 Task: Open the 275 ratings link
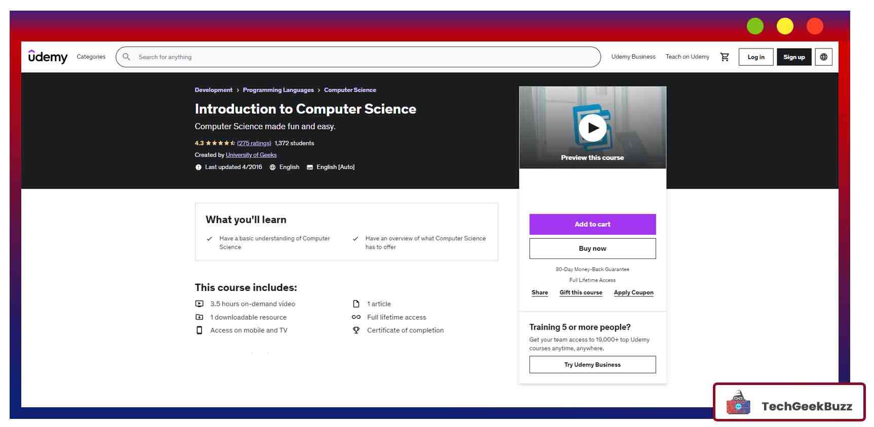(254, 144)
